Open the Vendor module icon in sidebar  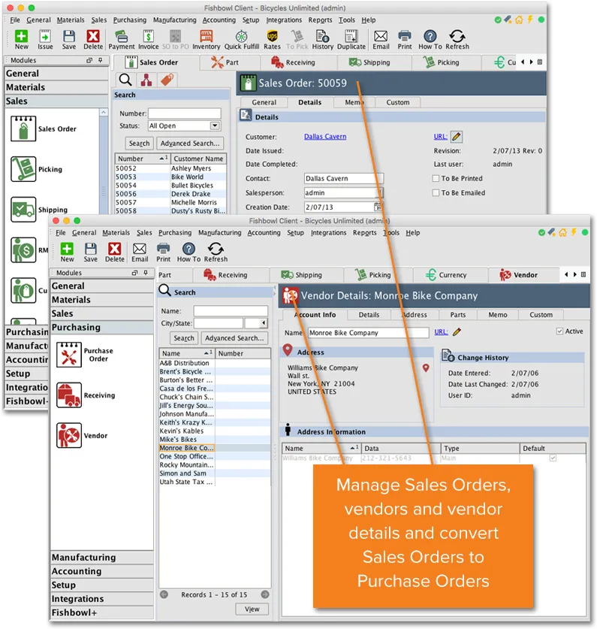pos(69,435)
